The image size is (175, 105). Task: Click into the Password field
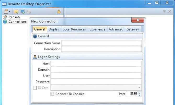96,82
